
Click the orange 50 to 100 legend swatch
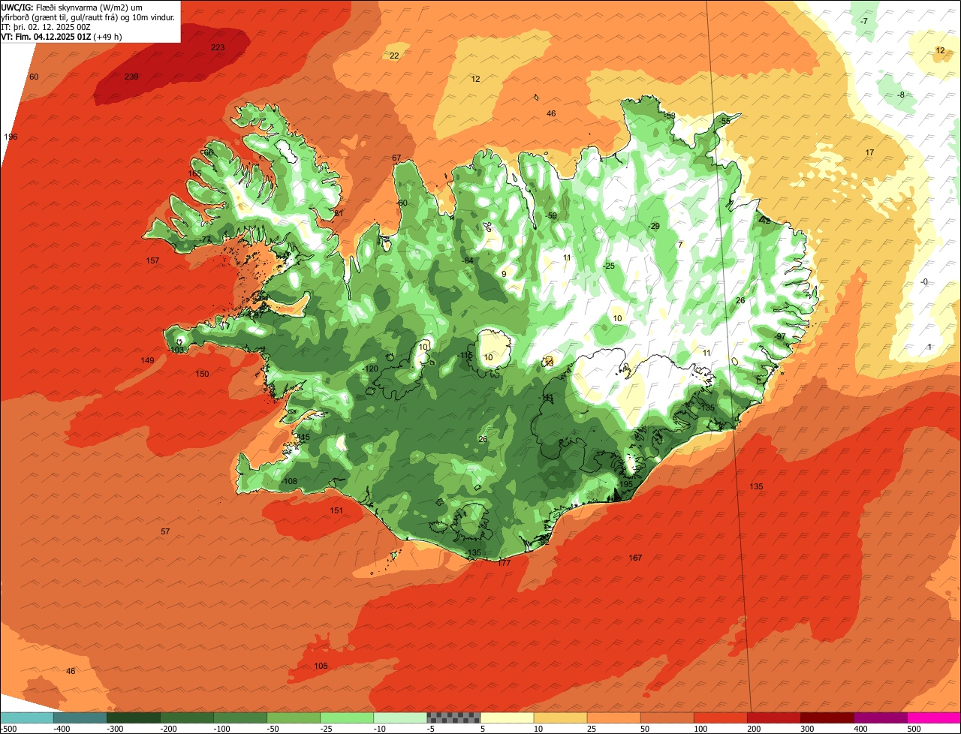pos(667,718)
